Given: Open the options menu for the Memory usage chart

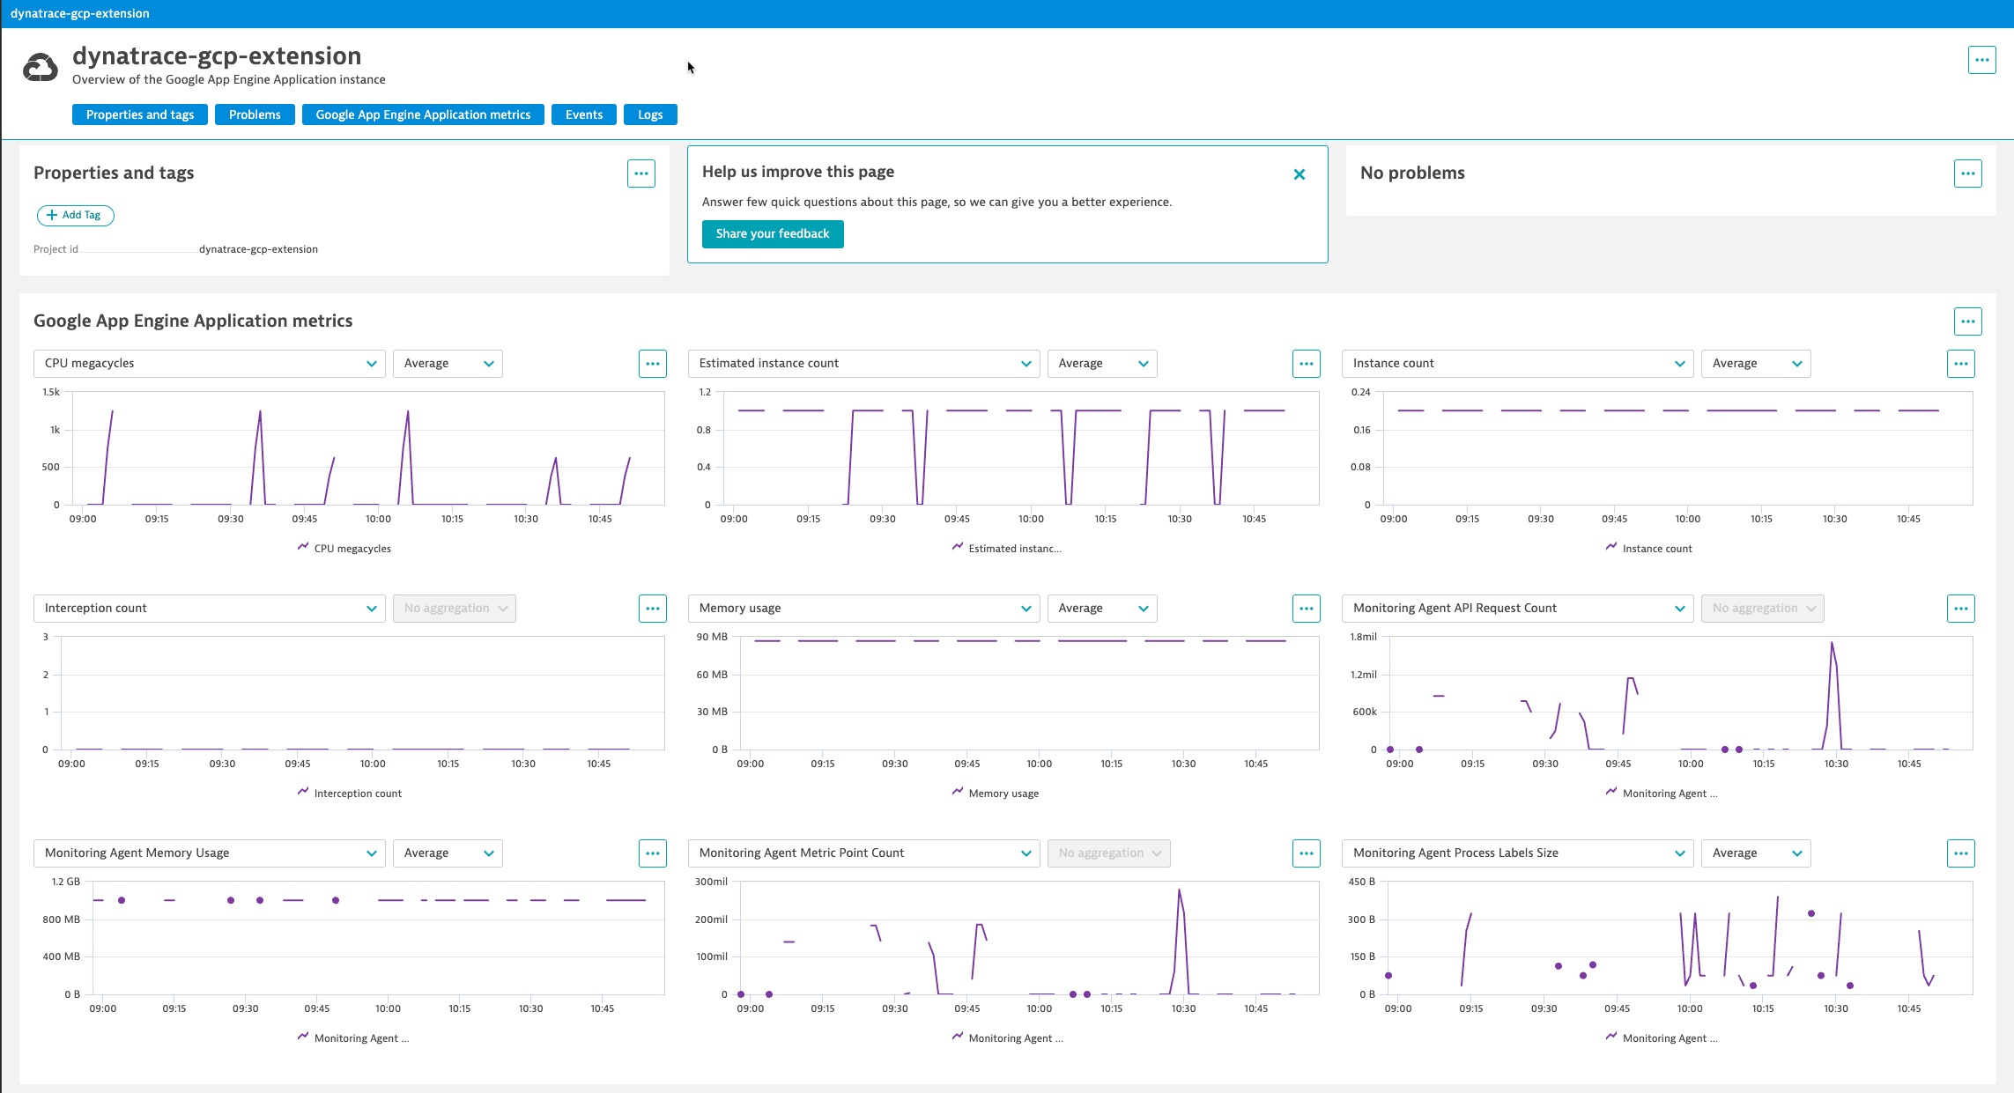Looking at the screenshot, I should click(x=1306, y=608).
